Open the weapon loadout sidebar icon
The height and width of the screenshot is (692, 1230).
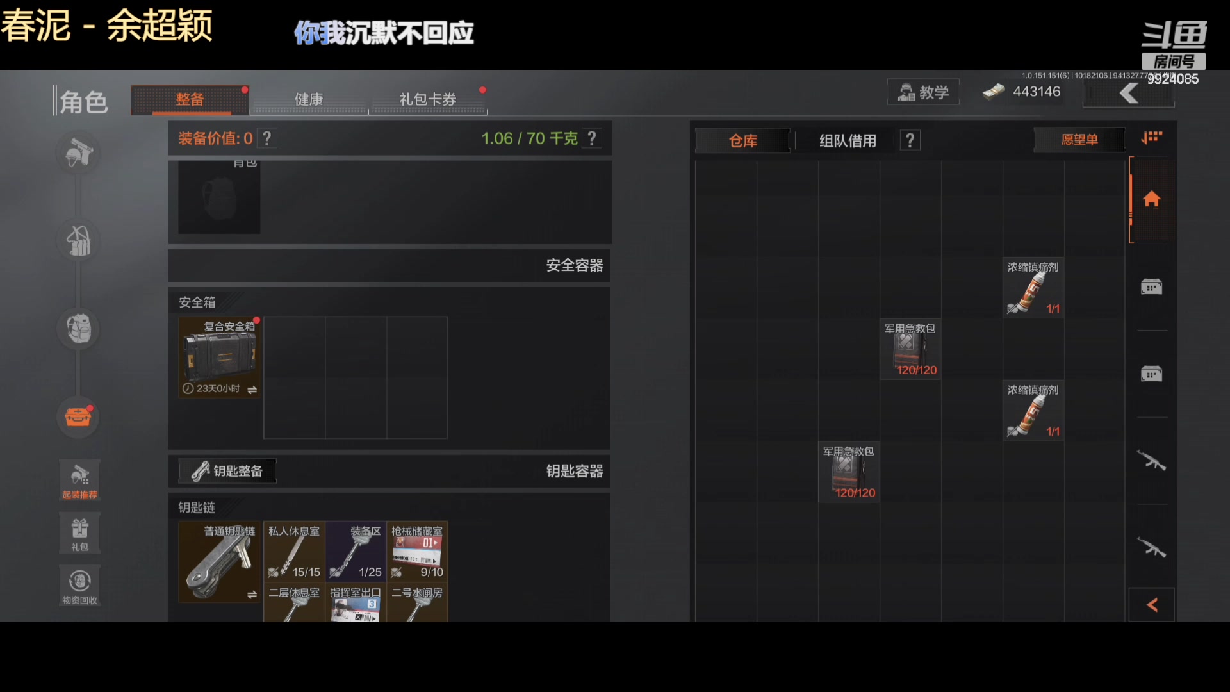click(x=78, y=152)
